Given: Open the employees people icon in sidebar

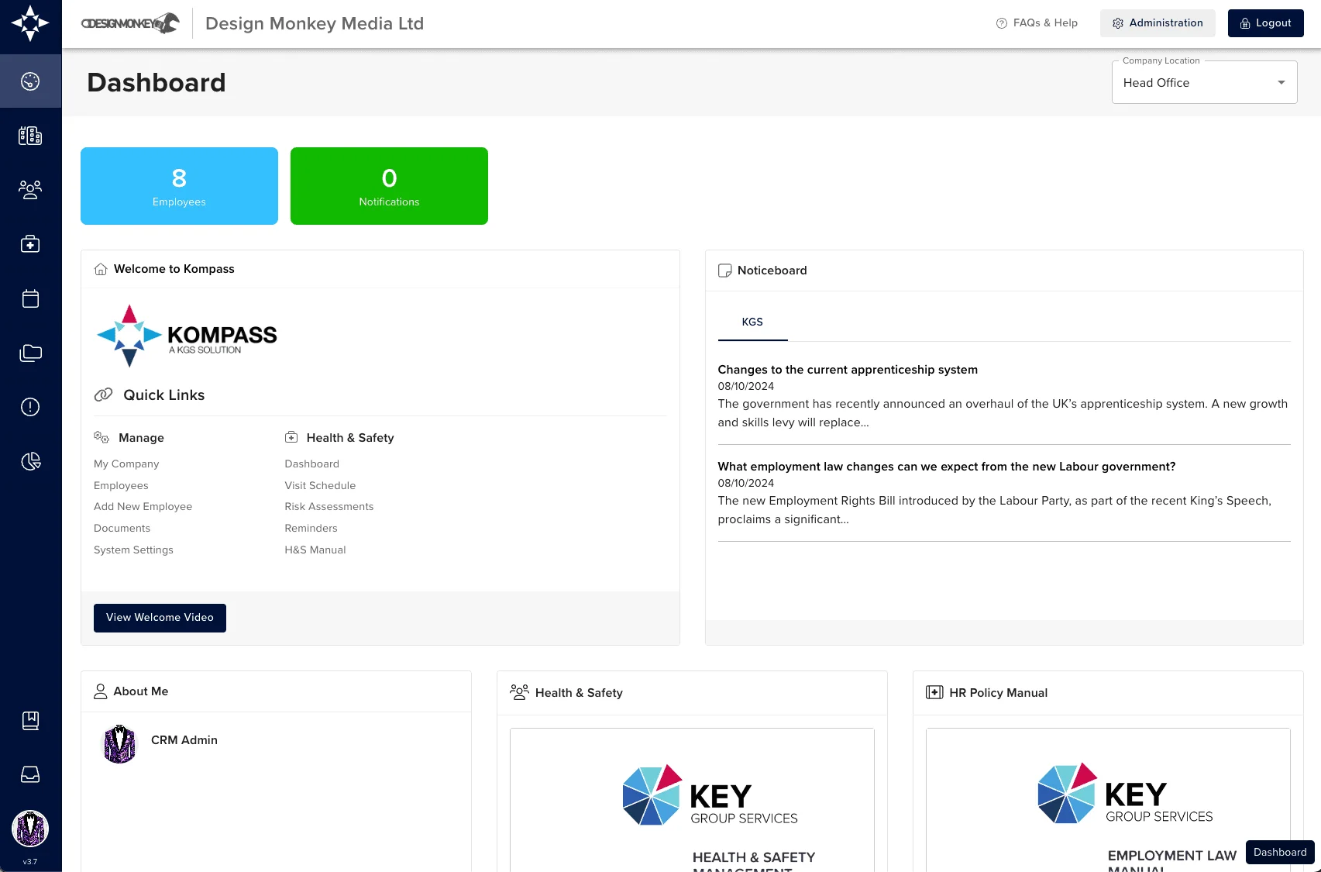Looking at the screenshot, I should click(x=30, y=190).
